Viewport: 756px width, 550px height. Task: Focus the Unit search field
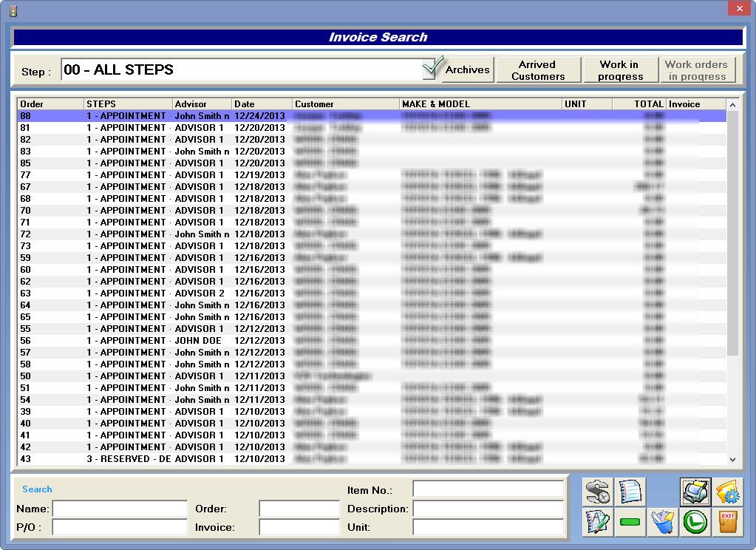(488, 527)
